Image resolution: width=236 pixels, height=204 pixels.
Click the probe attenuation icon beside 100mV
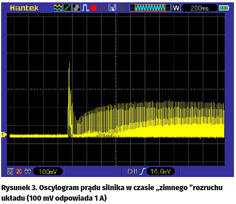(x=28, y=172)
